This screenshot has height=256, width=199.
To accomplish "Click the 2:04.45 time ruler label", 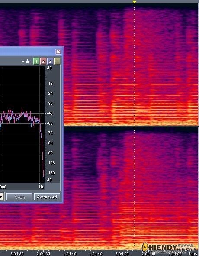I will [96, 253].
